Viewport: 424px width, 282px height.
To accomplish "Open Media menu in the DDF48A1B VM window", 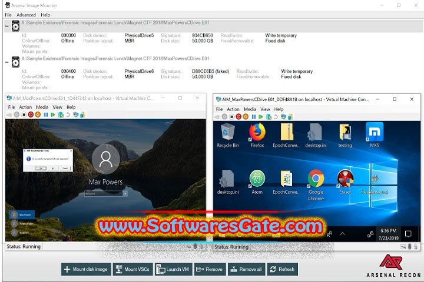I will point(250,109).
